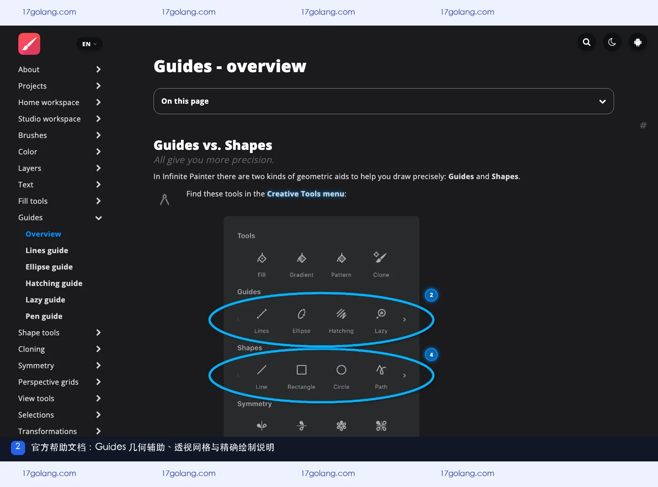Screen dimensions: 658x487
Task: Click next arrow in Shapes row
Action: coord(404,376)
